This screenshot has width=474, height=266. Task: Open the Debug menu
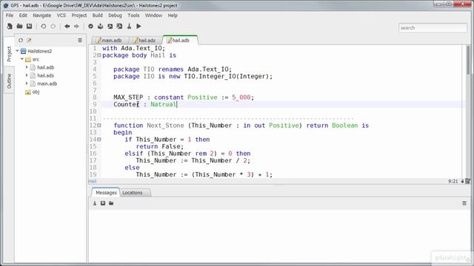[115, 16]
